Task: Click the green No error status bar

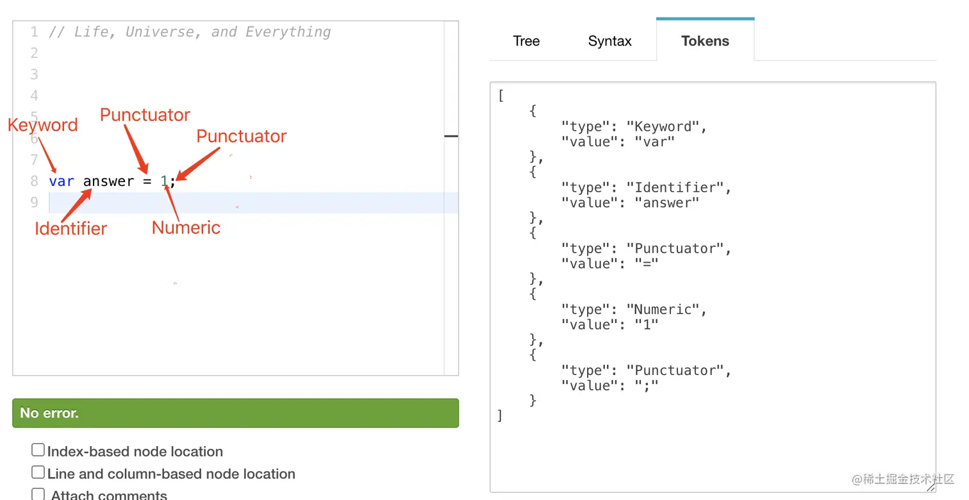Action: [235, 413]
